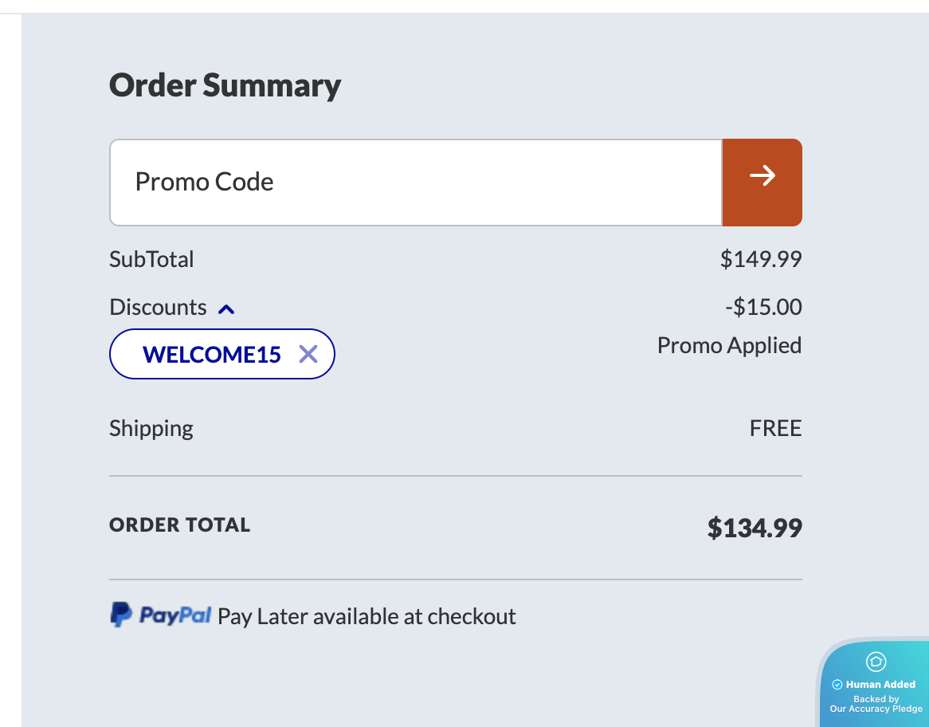Open the Our Accuracy Pledge link

[876, 709]
